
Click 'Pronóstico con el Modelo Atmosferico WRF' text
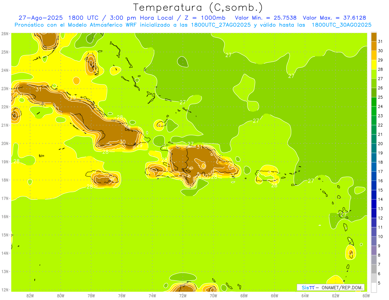(76, 25)
